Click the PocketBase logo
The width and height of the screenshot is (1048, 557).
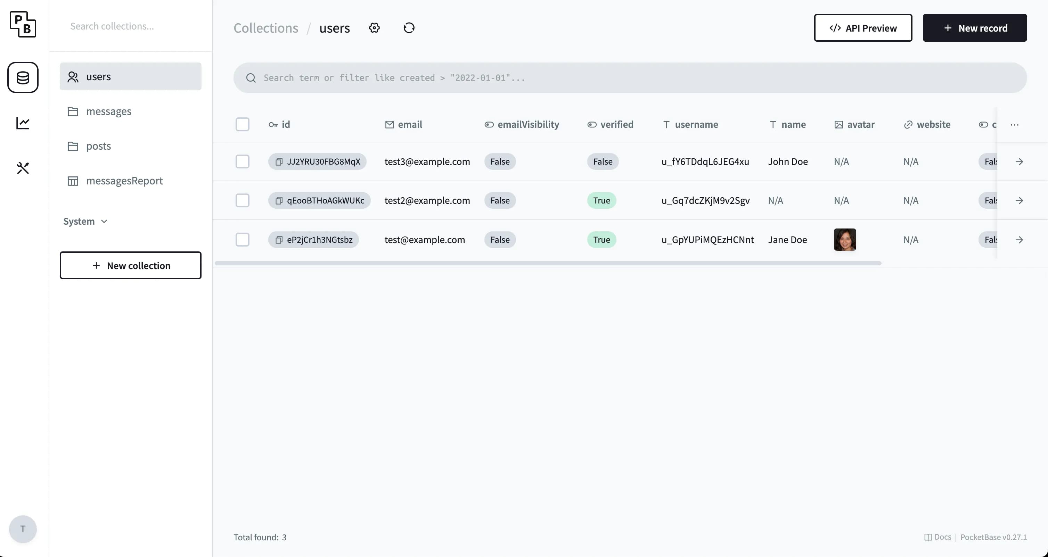pos(22,24)
